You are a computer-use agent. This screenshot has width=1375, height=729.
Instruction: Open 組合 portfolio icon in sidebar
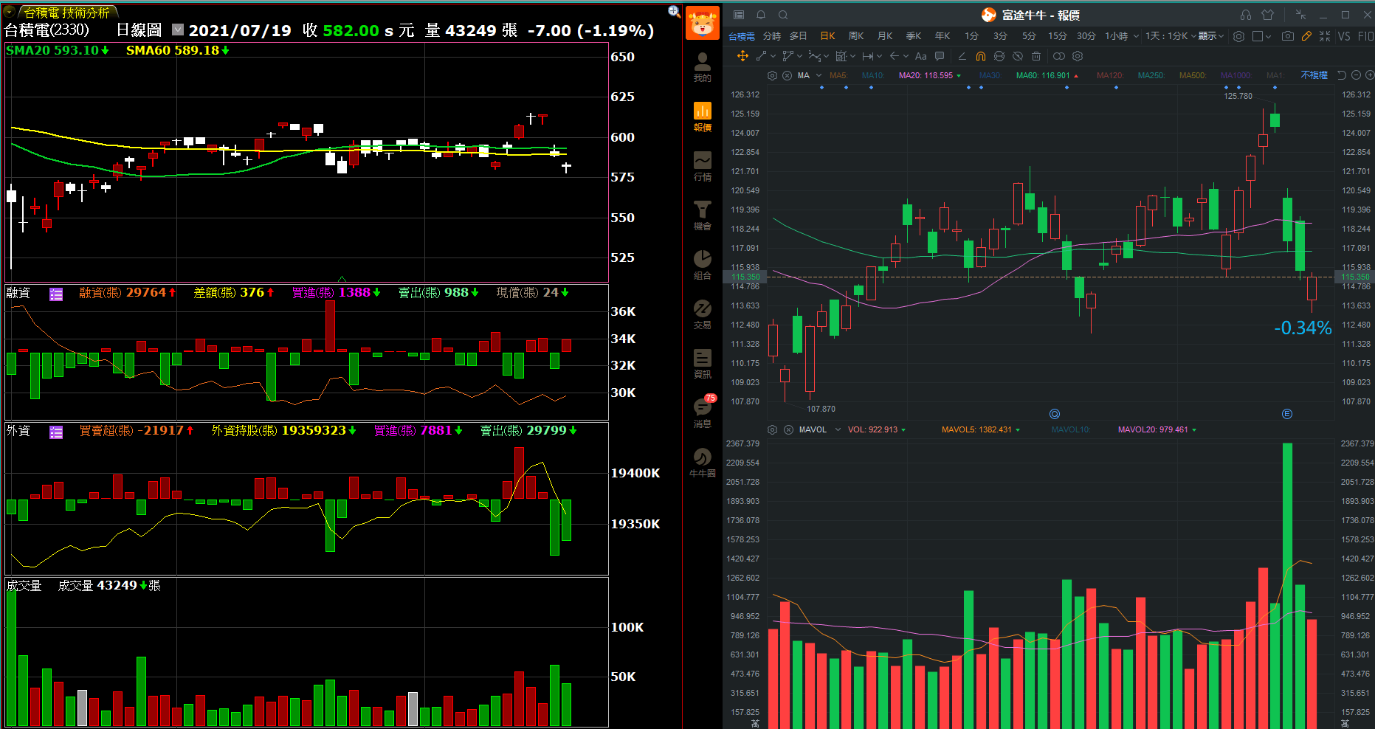pyautogui.click(x=702, y=265)
